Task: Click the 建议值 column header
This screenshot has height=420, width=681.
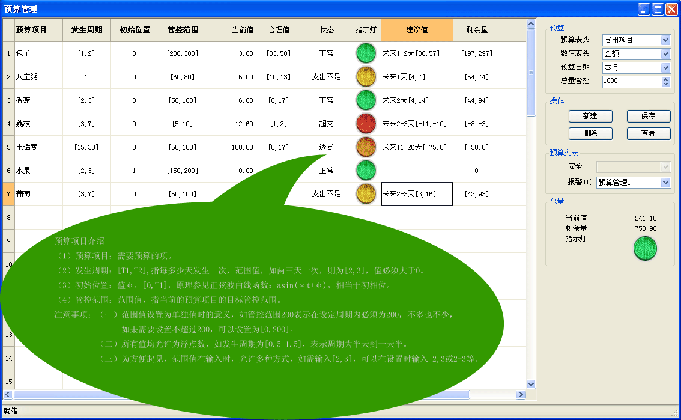Action: coord(417,30)
